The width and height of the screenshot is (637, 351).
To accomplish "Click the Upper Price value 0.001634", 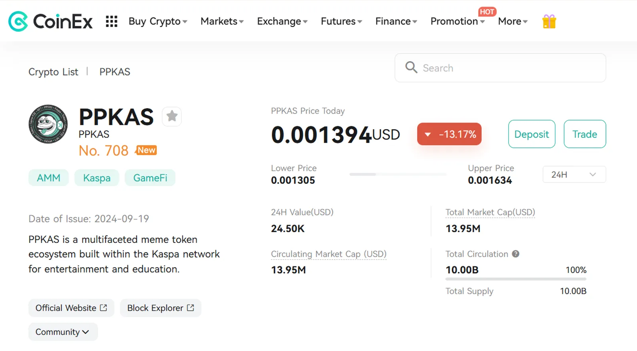I will pos(490,180).
